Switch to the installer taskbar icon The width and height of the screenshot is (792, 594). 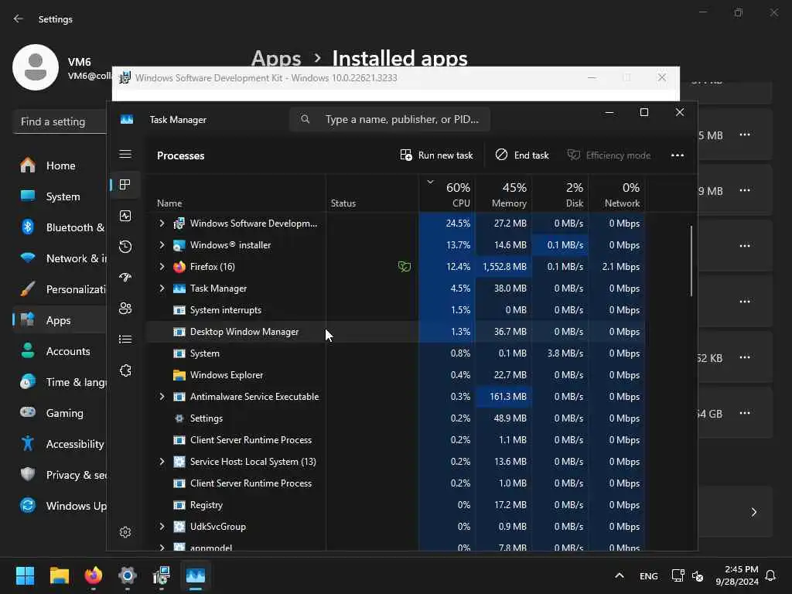coord(162,575)
